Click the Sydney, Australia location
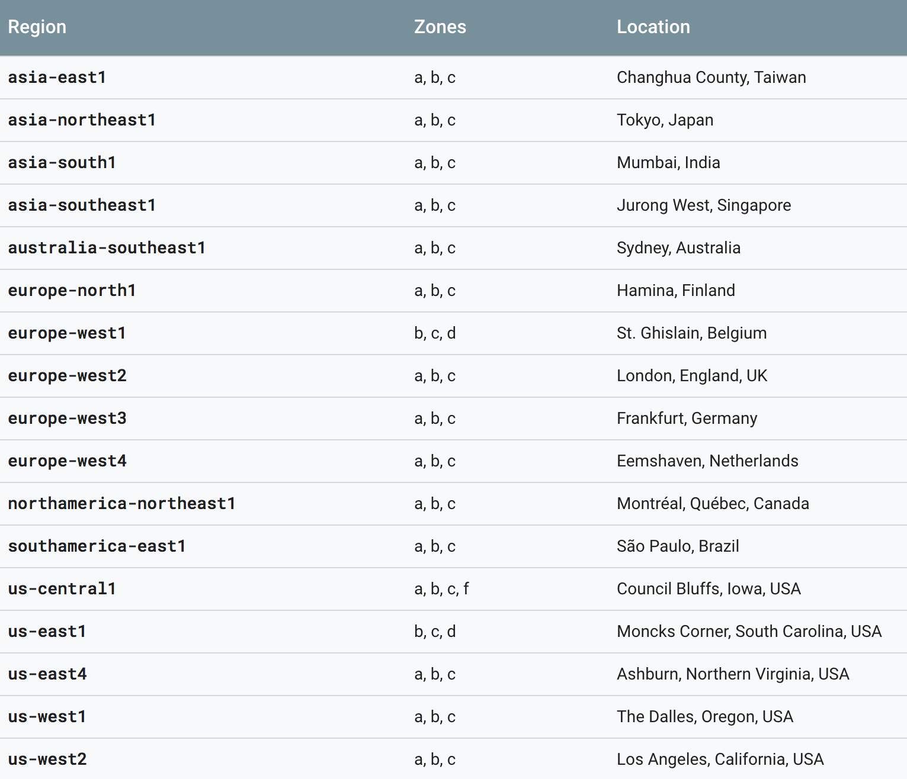Viewport: 907px width, 779px height. click(678, 248)
